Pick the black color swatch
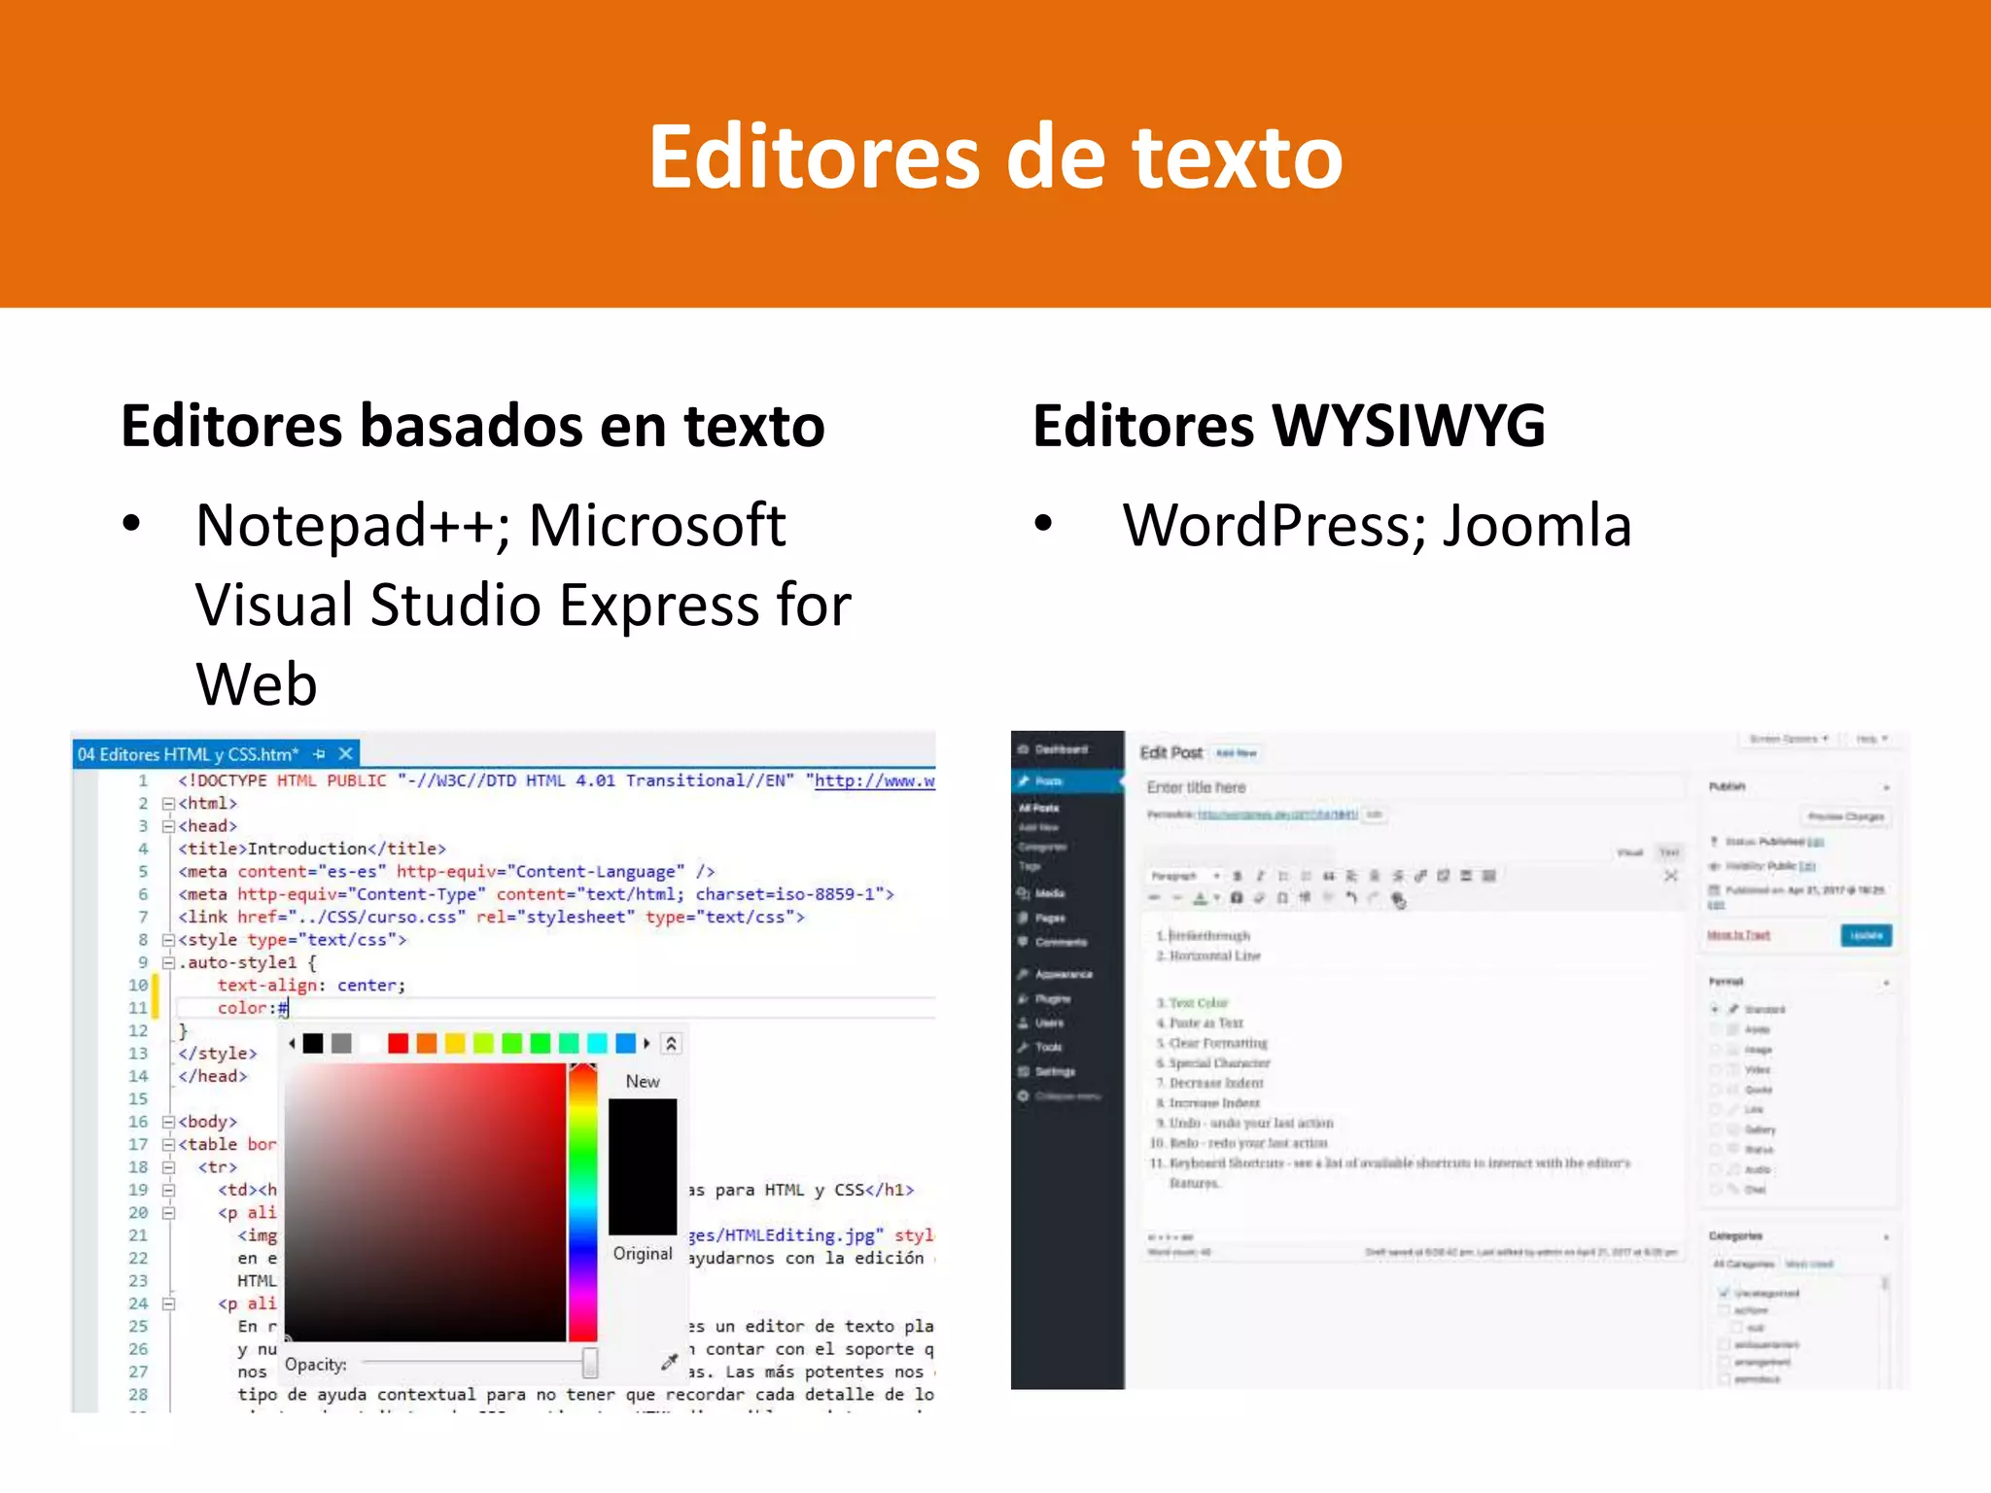The height and width of the screenshot is (1493, 1991). (x=313, y=1044)
